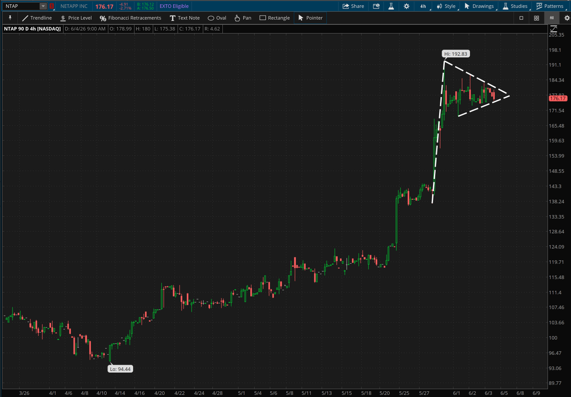Click the price axis scale icon
The image size is (571, 397).
pos(553,29)
